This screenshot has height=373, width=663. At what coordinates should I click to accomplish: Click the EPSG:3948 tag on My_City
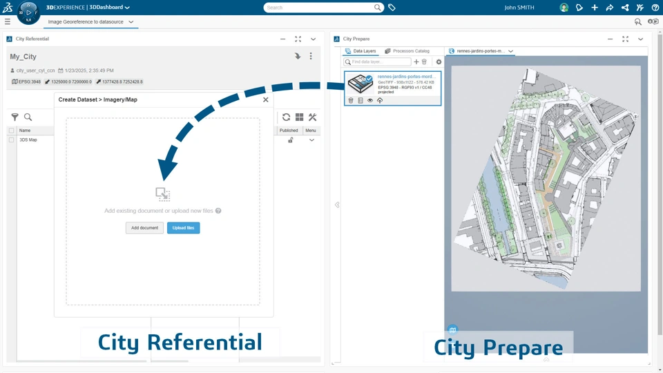coord(26,82)
